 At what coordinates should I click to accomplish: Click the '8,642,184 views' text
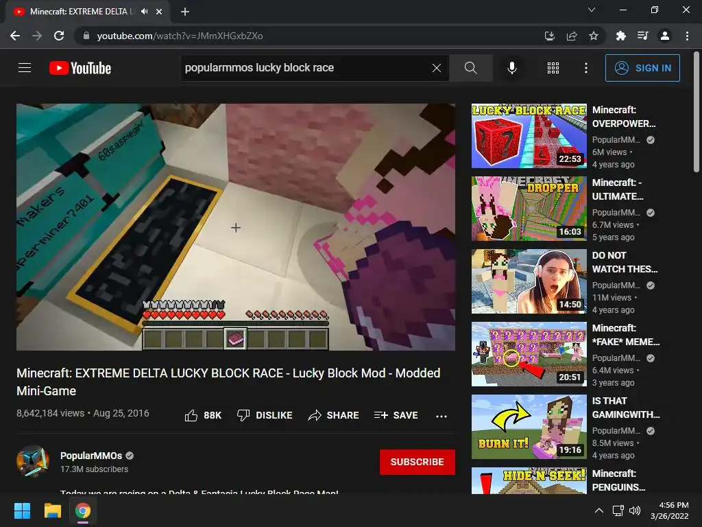(x=50, y=413)
